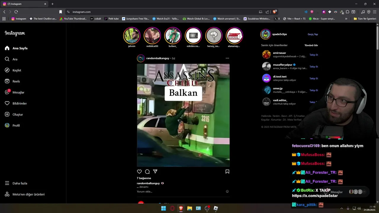Click the Oluştur plus icon
The width and height of the screenshot is (379, 213).
[x=7, y=114]
